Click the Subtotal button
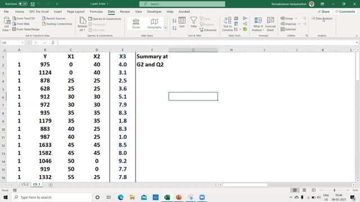Image resolution: width=360 pixels, height=202 pixels. pyautogui.click(x=289, y=29)
